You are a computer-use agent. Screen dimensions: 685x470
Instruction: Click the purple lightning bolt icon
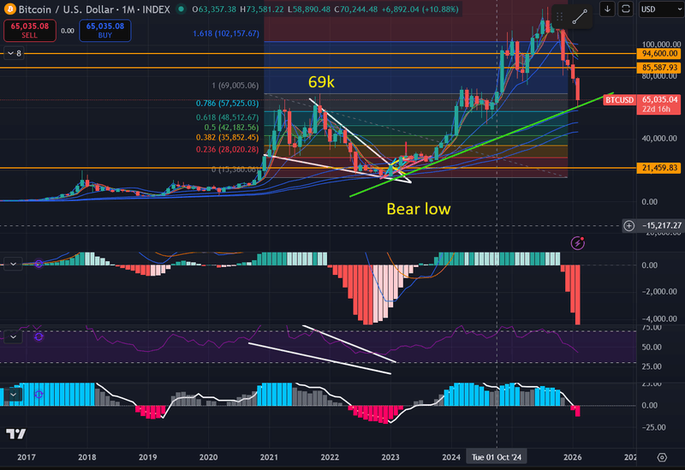coord(577,243)
